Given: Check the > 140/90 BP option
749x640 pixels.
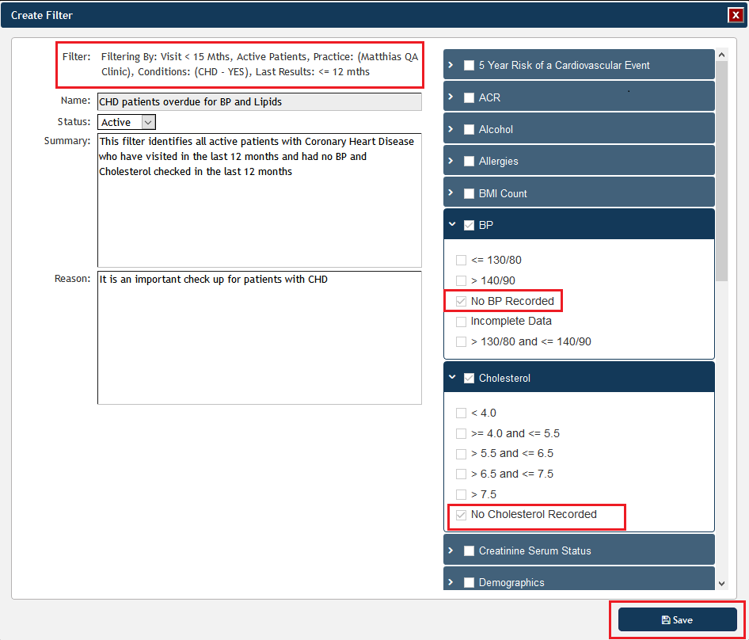Looking at the screenshot, I should point(461,280).
